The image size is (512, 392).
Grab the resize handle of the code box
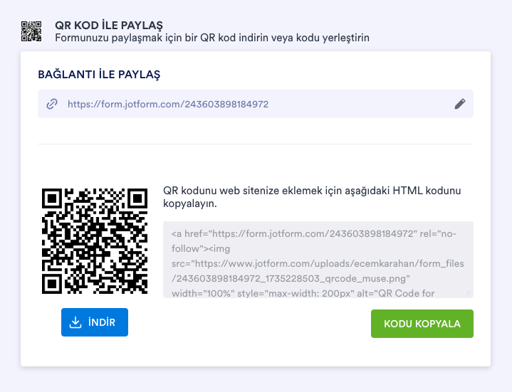tap(469, 292)
